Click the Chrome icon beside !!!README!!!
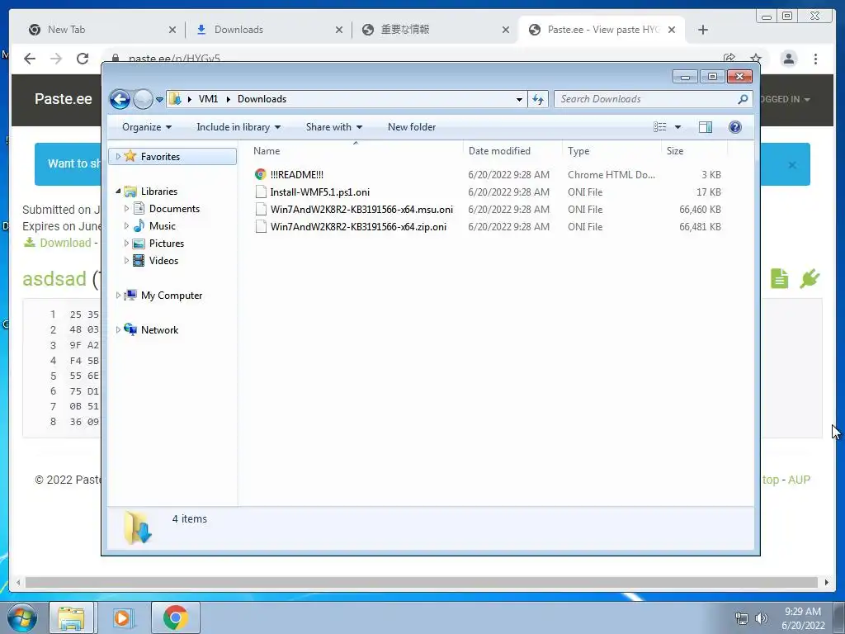This screenshot has width=845, height=634. coord(260,174)
